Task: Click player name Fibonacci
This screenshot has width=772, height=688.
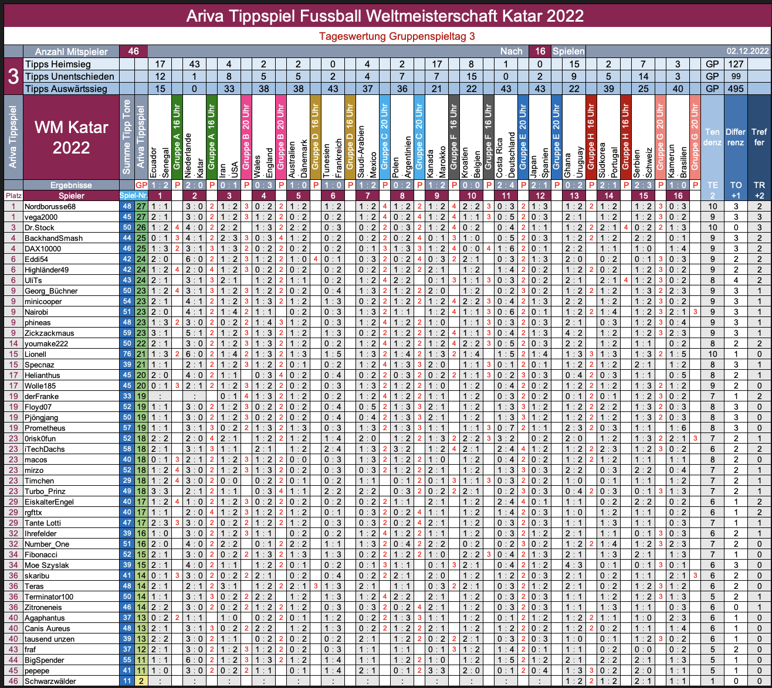Action: point(41,554)
